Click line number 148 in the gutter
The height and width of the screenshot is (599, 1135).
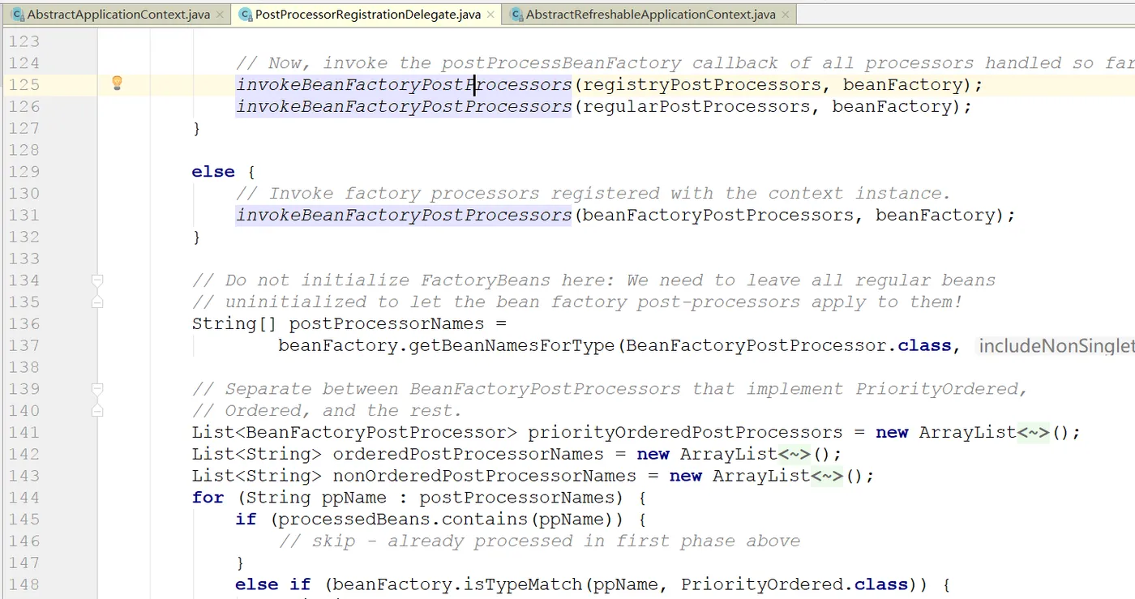pos(24,584)
